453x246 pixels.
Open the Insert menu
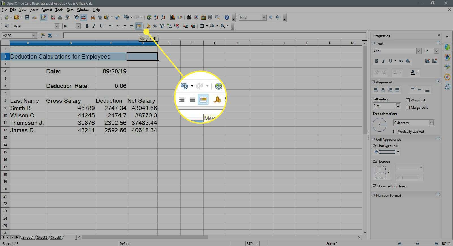(x=34, y=10)
